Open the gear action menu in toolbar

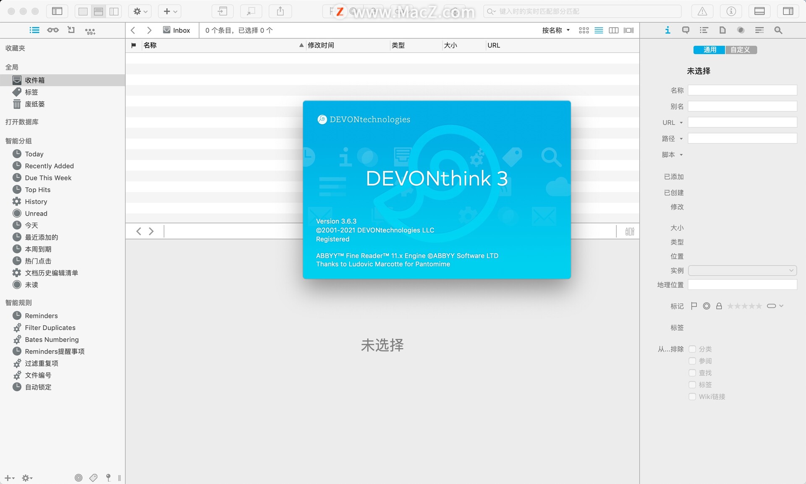(140, 11)
